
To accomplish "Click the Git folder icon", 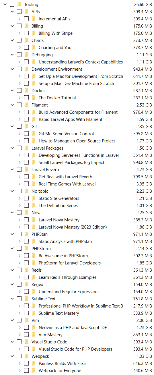I will click(x=26, y=126).
